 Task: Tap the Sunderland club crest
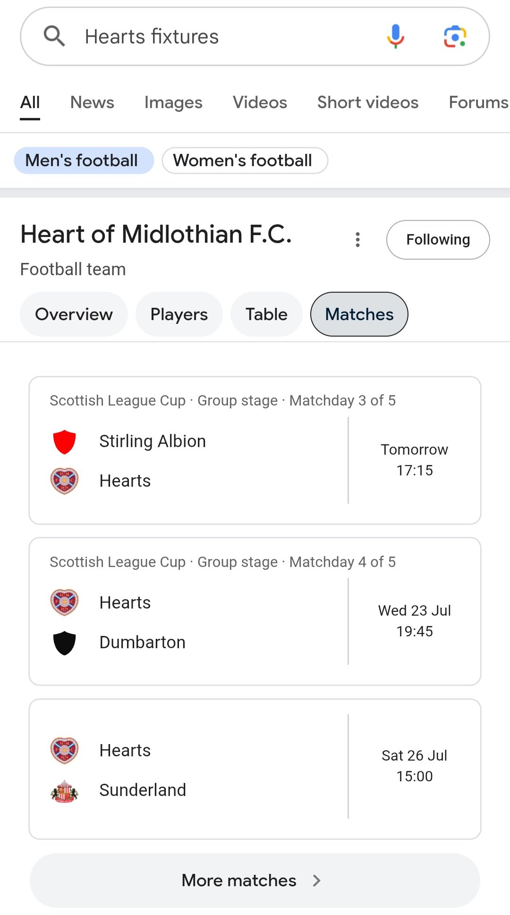coord(64,789)
